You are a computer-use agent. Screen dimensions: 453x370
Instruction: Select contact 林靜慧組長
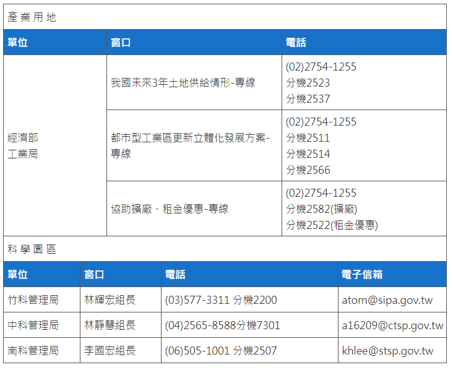[x=110, y=325]
